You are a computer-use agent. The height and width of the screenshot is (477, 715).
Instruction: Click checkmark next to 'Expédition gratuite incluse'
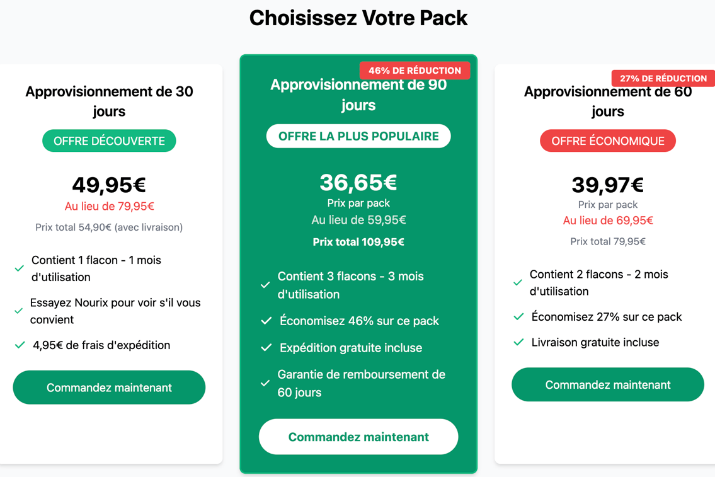(x=266, y=348)
